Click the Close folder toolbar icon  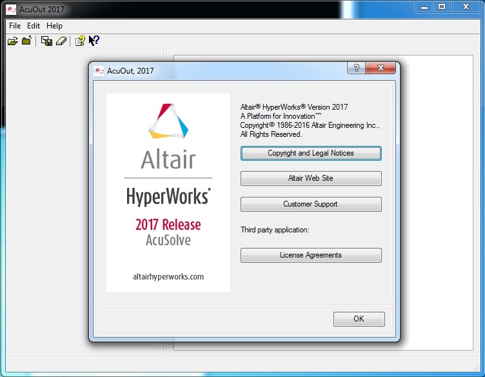[27, 41]
